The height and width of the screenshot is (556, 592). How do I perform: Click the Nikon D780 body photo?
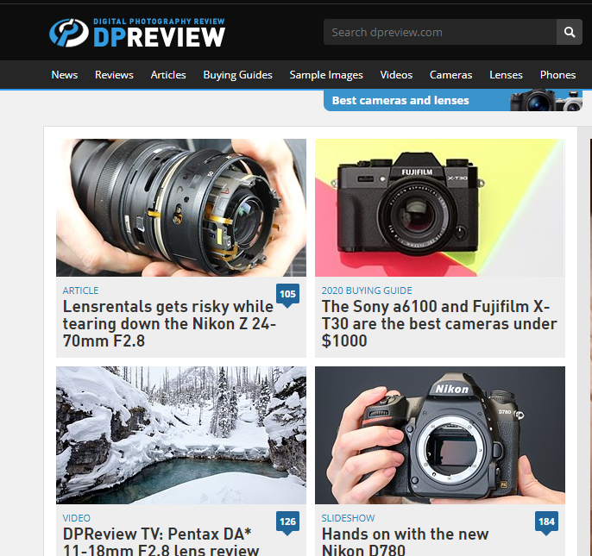point(440,435)
